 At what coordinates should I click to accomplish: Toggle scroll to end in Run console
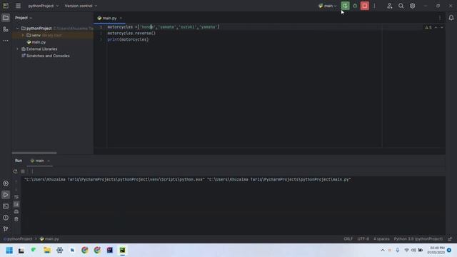[16, 204]
